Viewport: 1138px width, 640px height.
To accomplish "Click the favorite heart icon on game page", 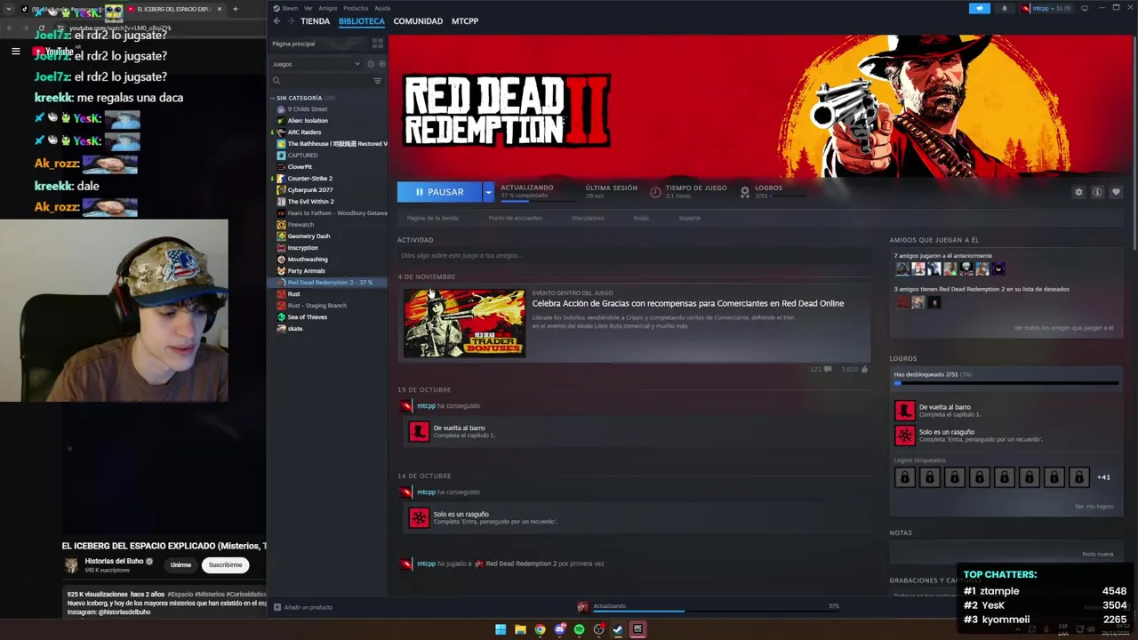I will pyautogui.click(x=1116, y=192).
